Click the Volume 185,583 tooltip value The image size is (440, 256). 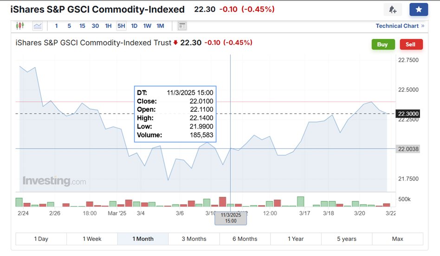point(201,135)
